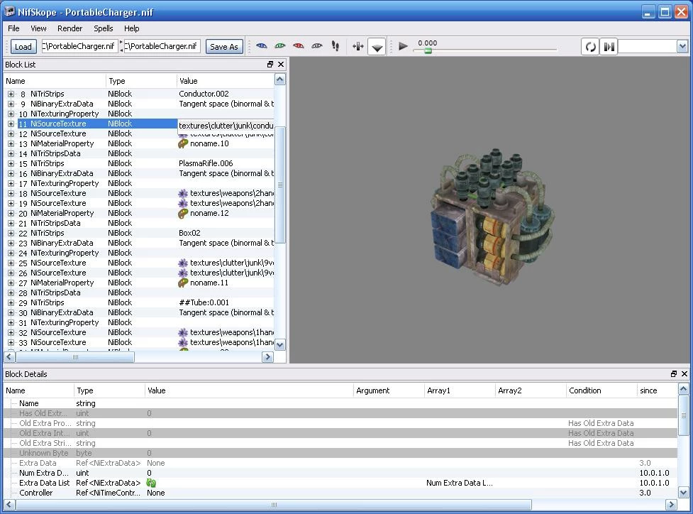Open the Spells menu

(104, 28)
